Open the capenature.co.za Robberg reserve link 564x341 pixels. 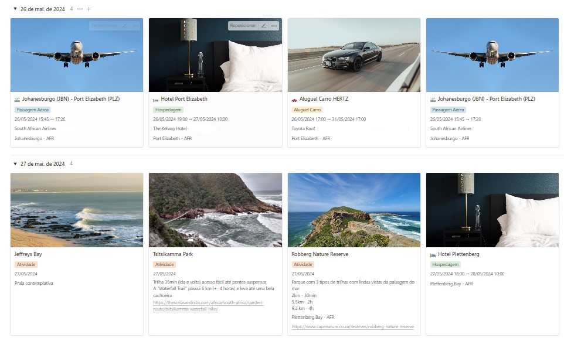coord(352,326)
